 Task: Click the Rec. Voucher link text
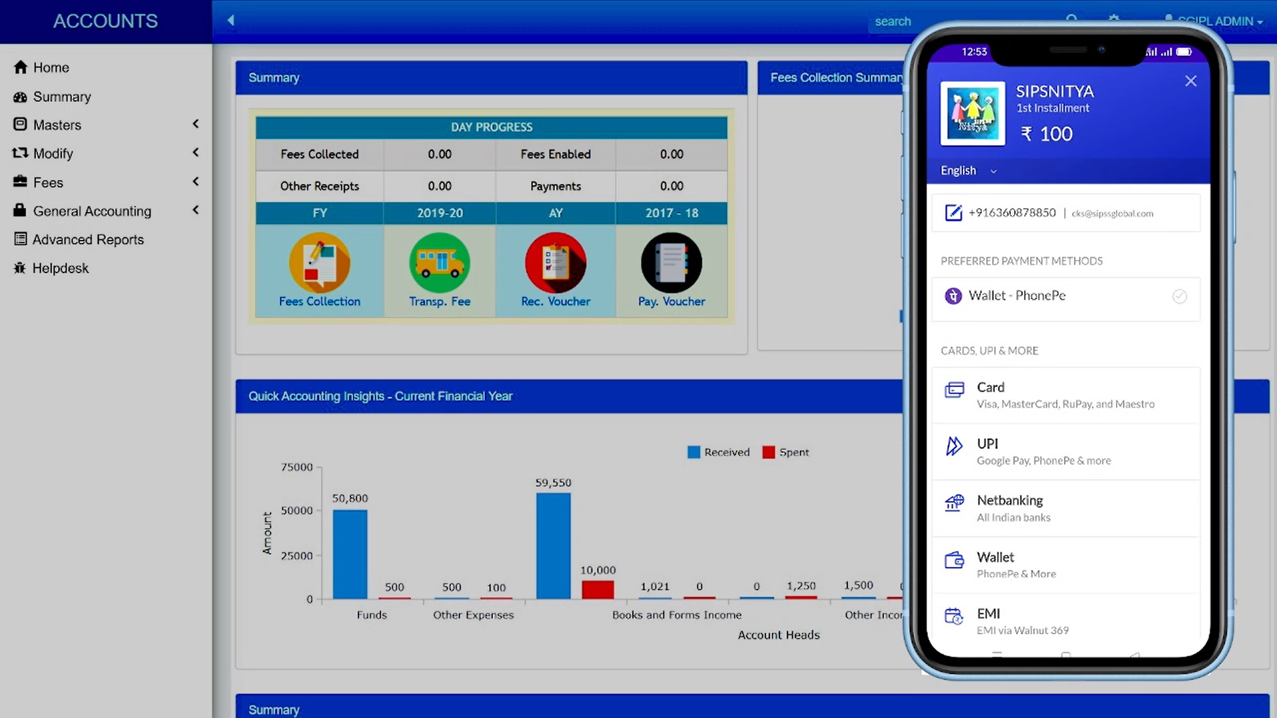(x=555, y=301)
